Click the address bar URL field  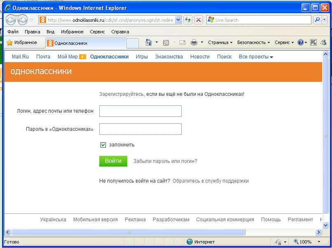pyautogui.click(x=110, y=20)
